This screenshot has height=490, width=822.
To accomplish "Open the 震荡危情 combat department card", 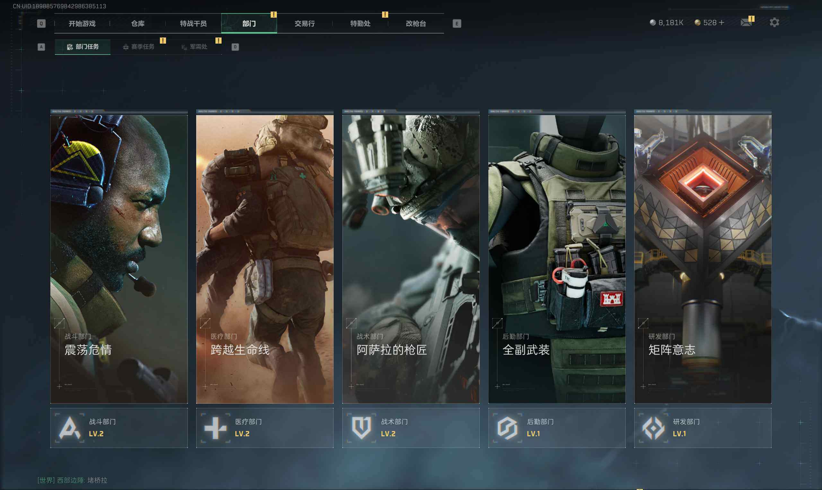I will tap(119, 259).
